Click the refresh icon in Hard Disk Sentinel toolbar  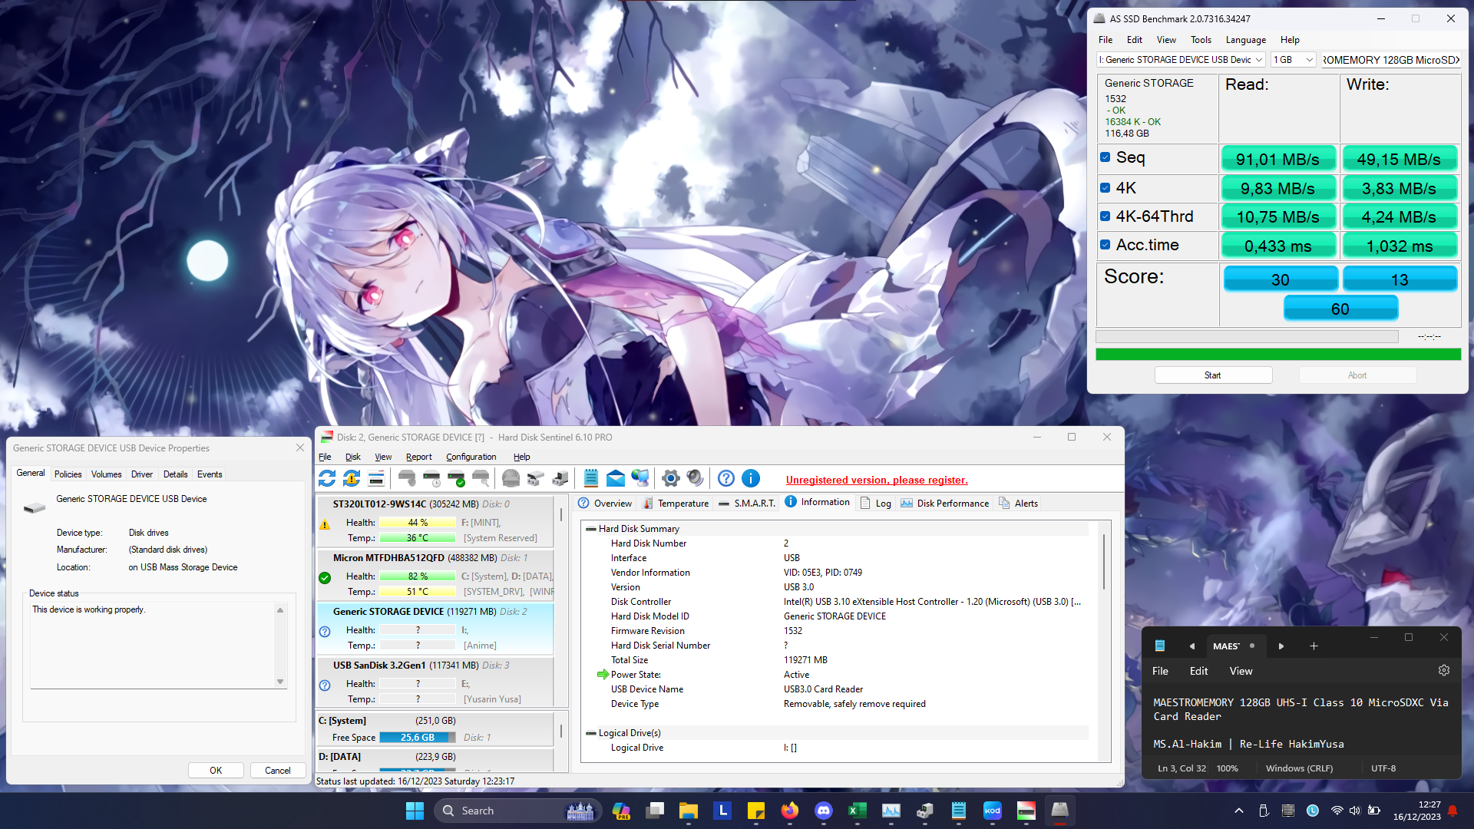pos(327,479)
